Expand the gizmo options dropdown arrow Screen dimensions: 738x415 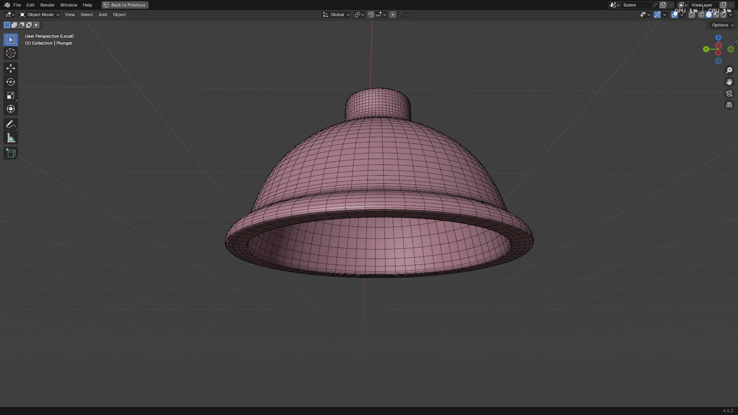pyautogui.click(x=665, y=15)
